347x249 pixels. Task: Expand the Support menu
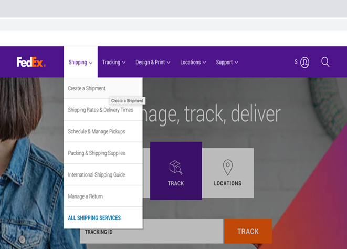(x=227, y=62)
